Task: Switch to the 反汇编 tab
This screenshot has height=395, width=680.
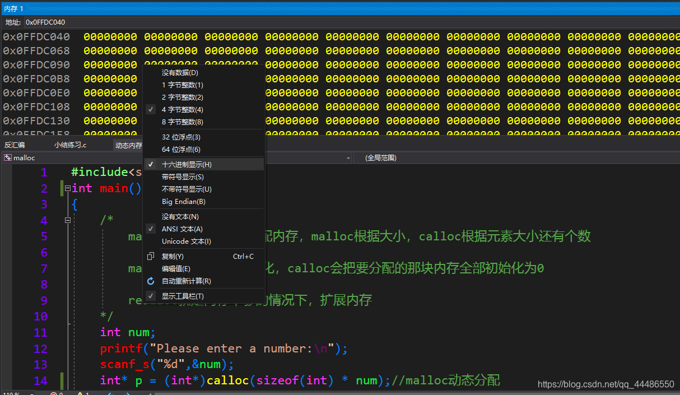Action: pyautogui.click(x=14, y=145)
